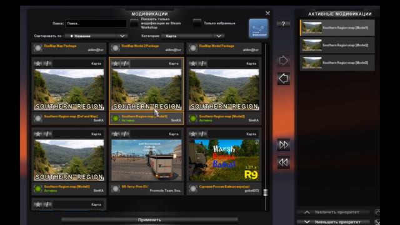Open the Категория Карта dropdown
Screen dimensions: 400x225
(192, 36)
